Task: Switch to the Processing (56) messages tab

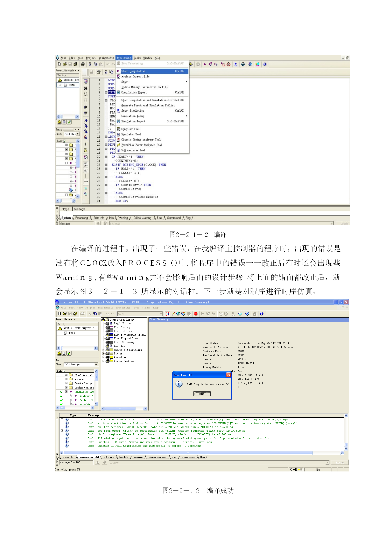Action: coord(88,457)
